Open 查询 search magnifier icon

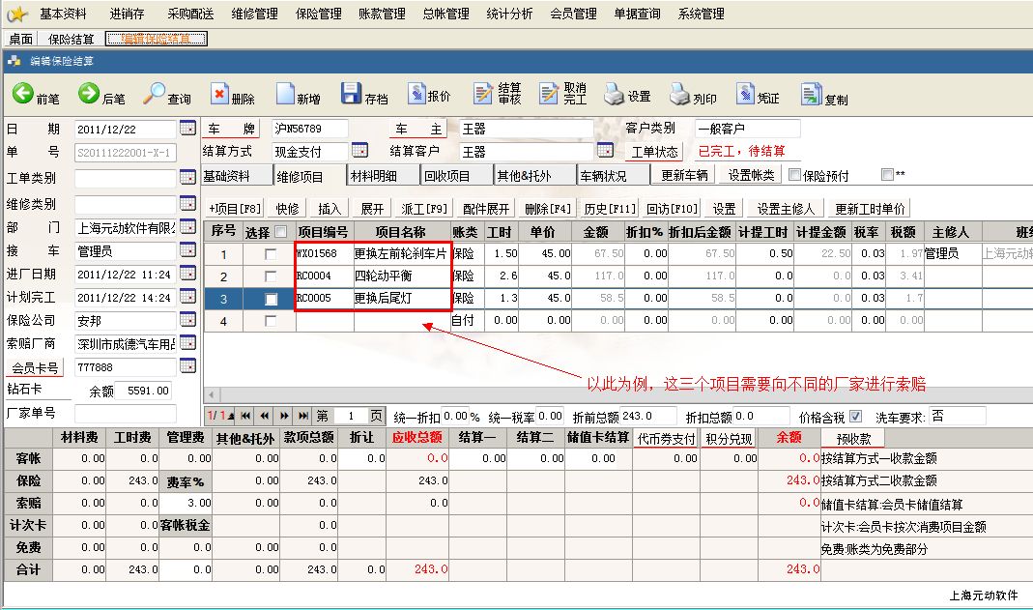pos(155,94)
